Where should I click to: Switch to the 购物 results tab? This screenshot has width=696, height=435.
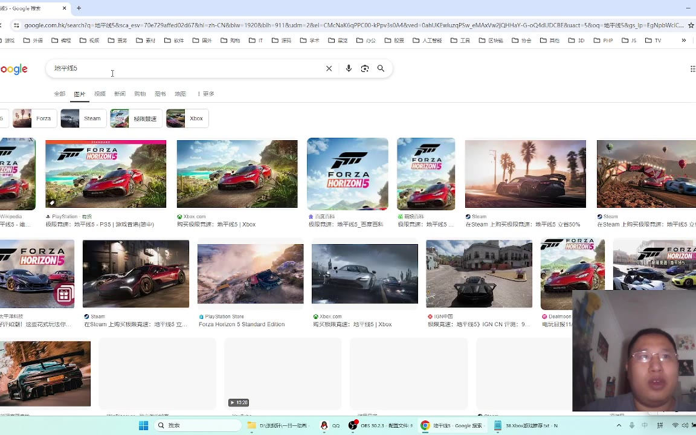click(140, 94)
